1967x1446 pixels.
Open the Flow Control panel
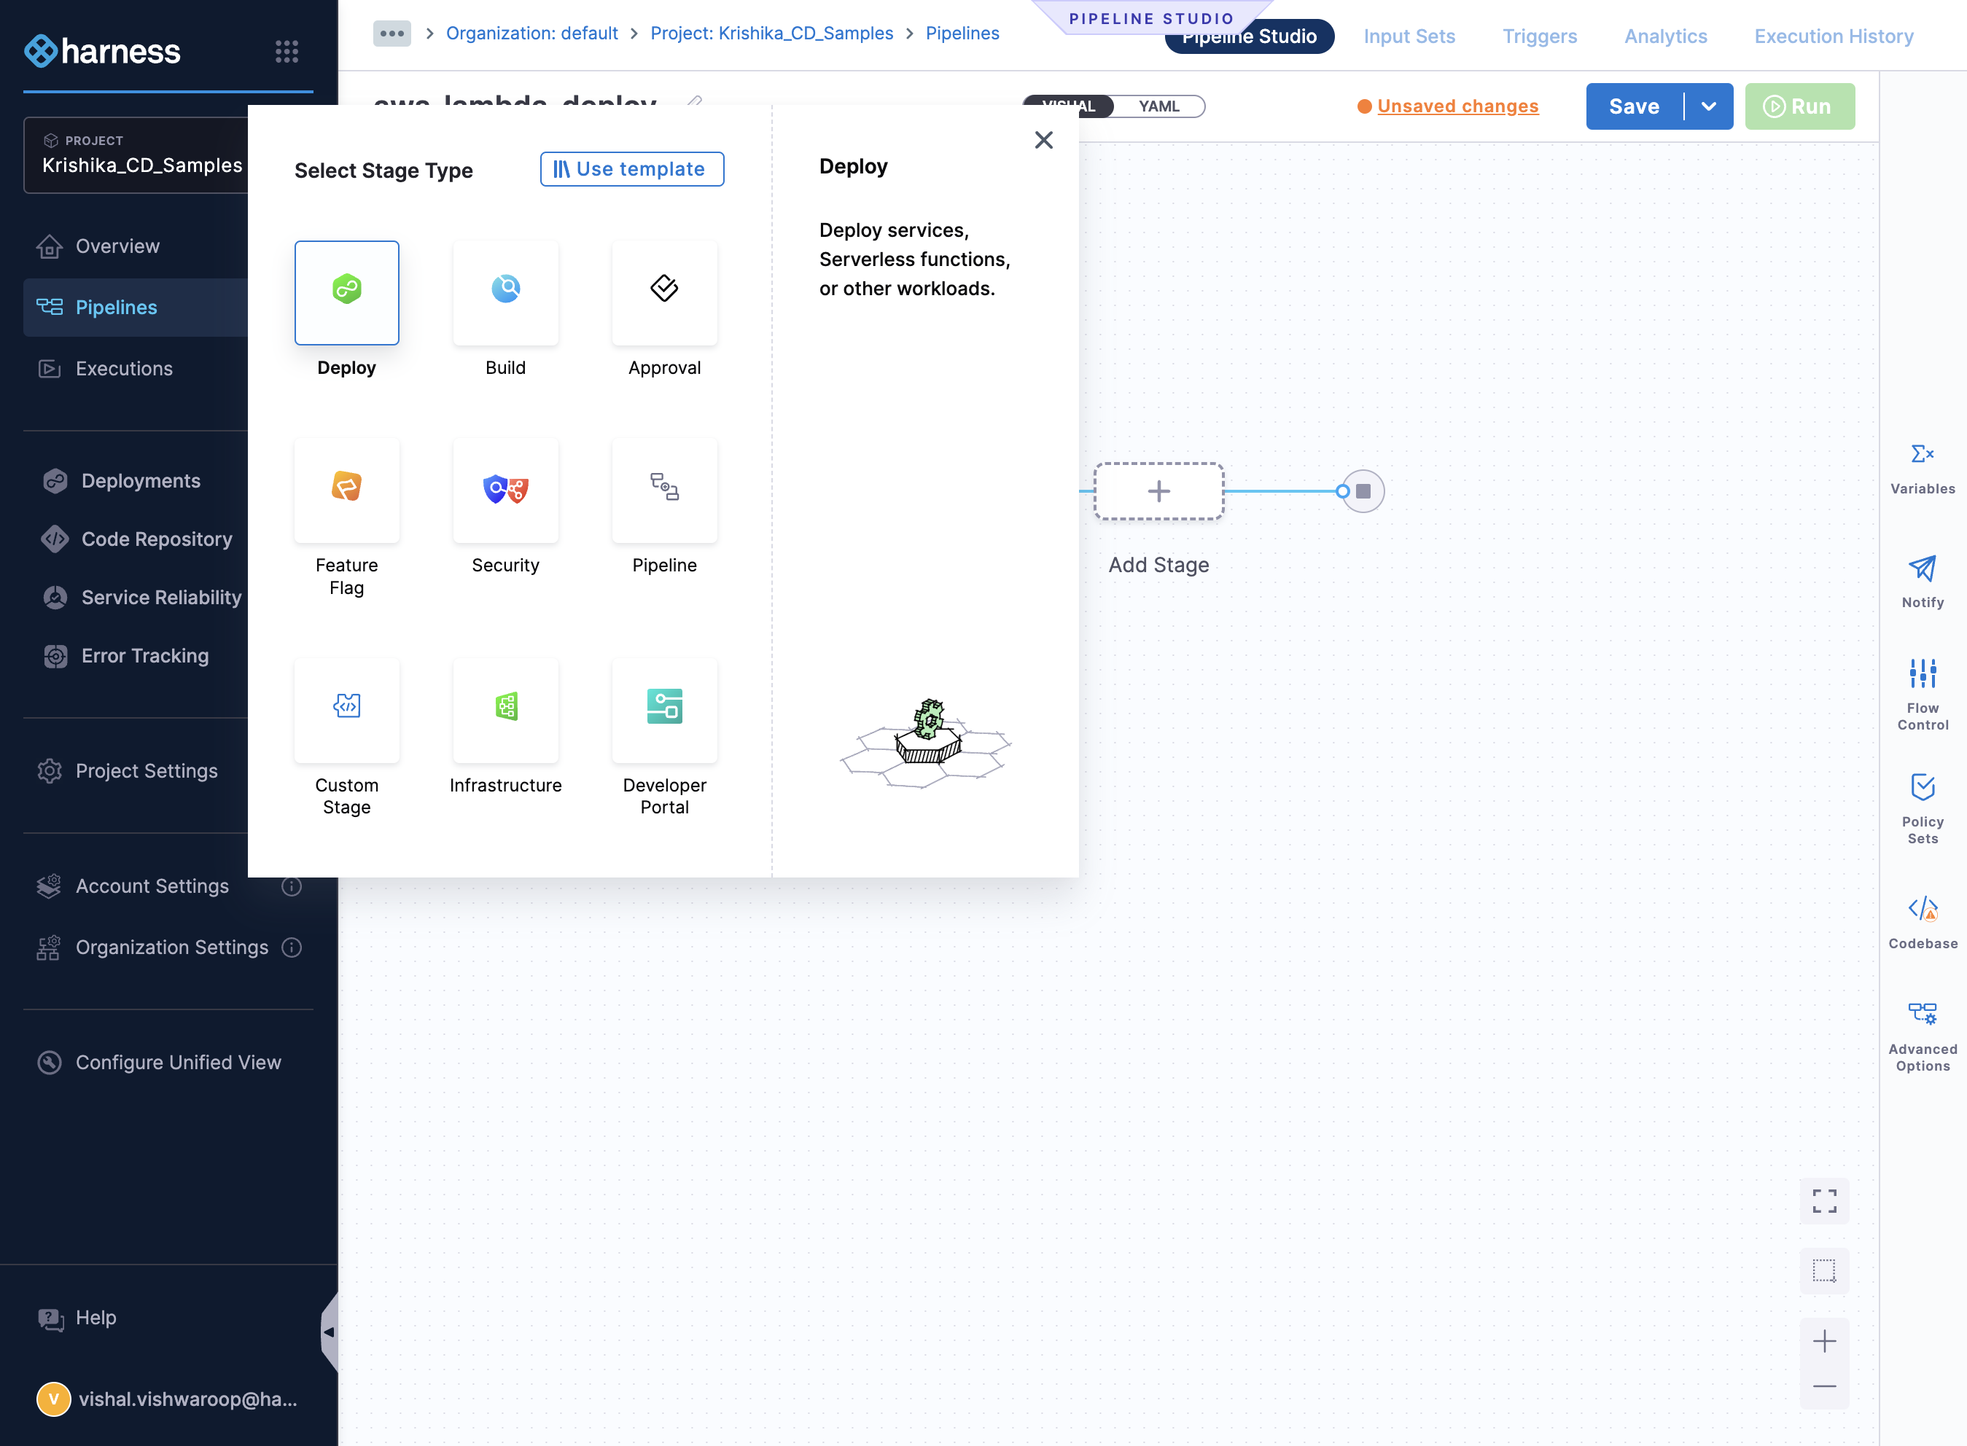tap(1923, 694)
